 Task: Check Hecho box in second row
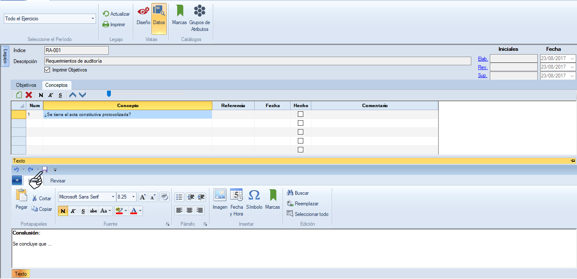pyautogui.click(x=301, y=123)
